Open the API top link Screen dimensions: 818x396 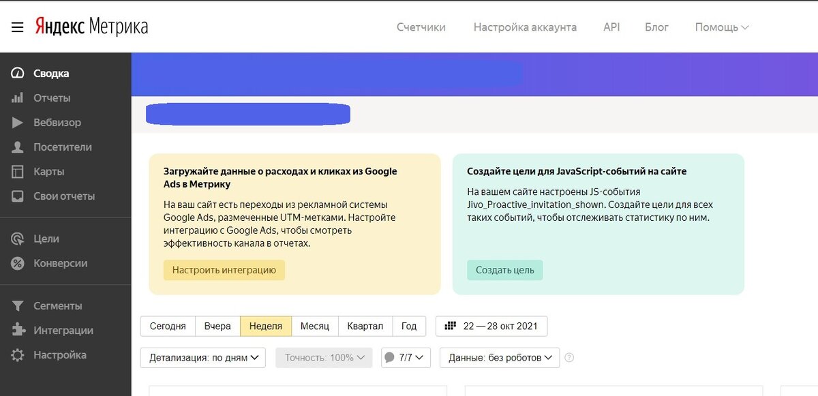(611, 27)
